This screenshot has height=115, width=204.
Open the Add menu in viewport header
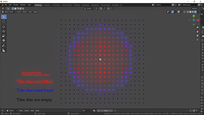tap(30, 12)
